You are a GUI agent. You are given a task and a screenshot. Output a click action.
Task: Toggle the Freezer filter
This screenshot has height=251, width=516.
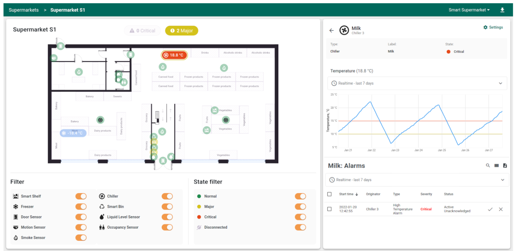[81, 207]
